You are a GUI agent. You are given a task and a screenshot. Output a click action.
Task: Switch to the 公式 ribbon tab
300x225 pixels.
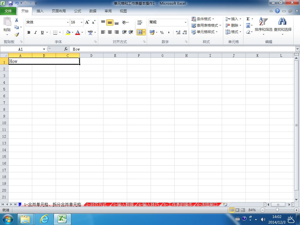(x=77, y=11)
